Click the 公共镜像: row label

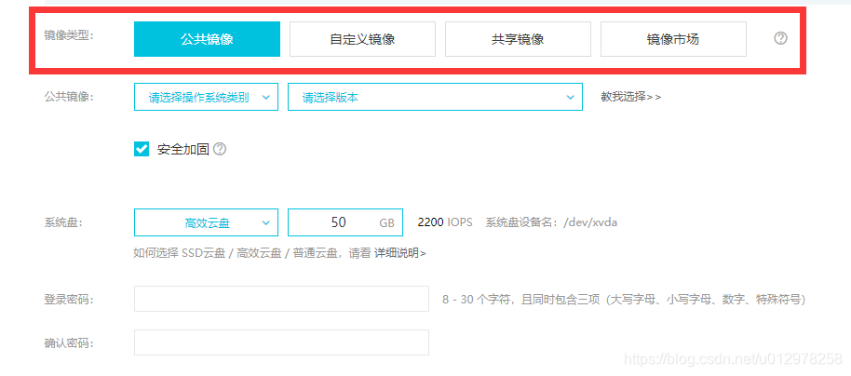tap(69, 97)
